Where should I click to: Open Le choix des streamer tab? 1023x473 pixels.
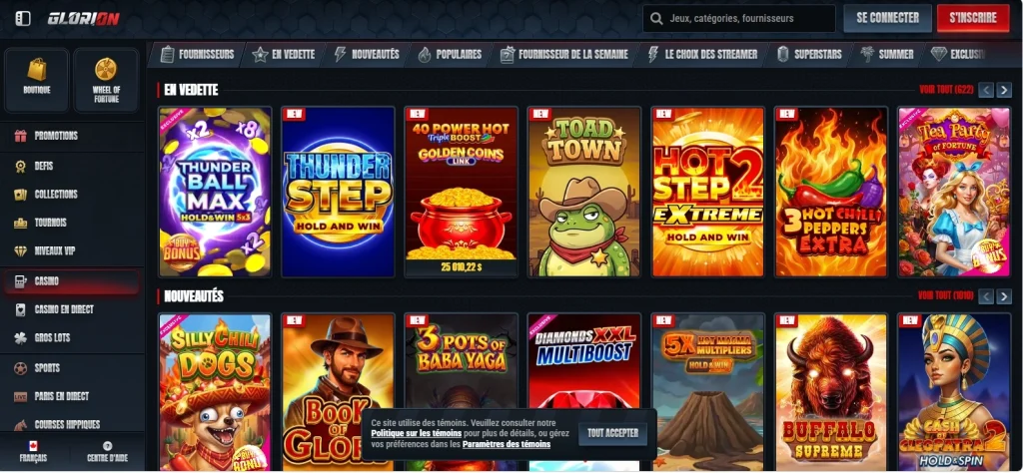702,54
